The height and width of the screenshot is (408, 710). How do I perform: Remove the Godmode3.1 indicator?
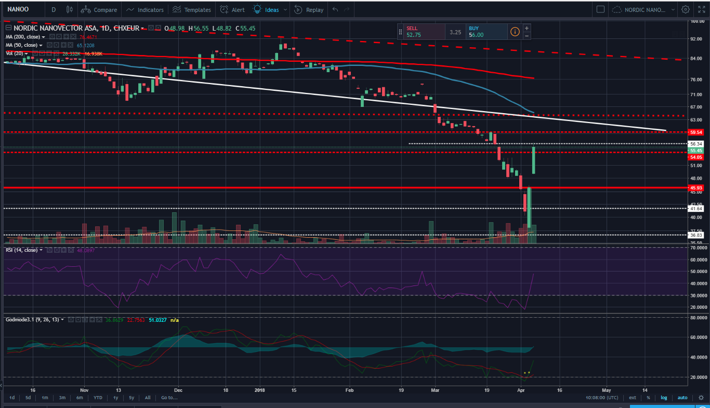99,320
